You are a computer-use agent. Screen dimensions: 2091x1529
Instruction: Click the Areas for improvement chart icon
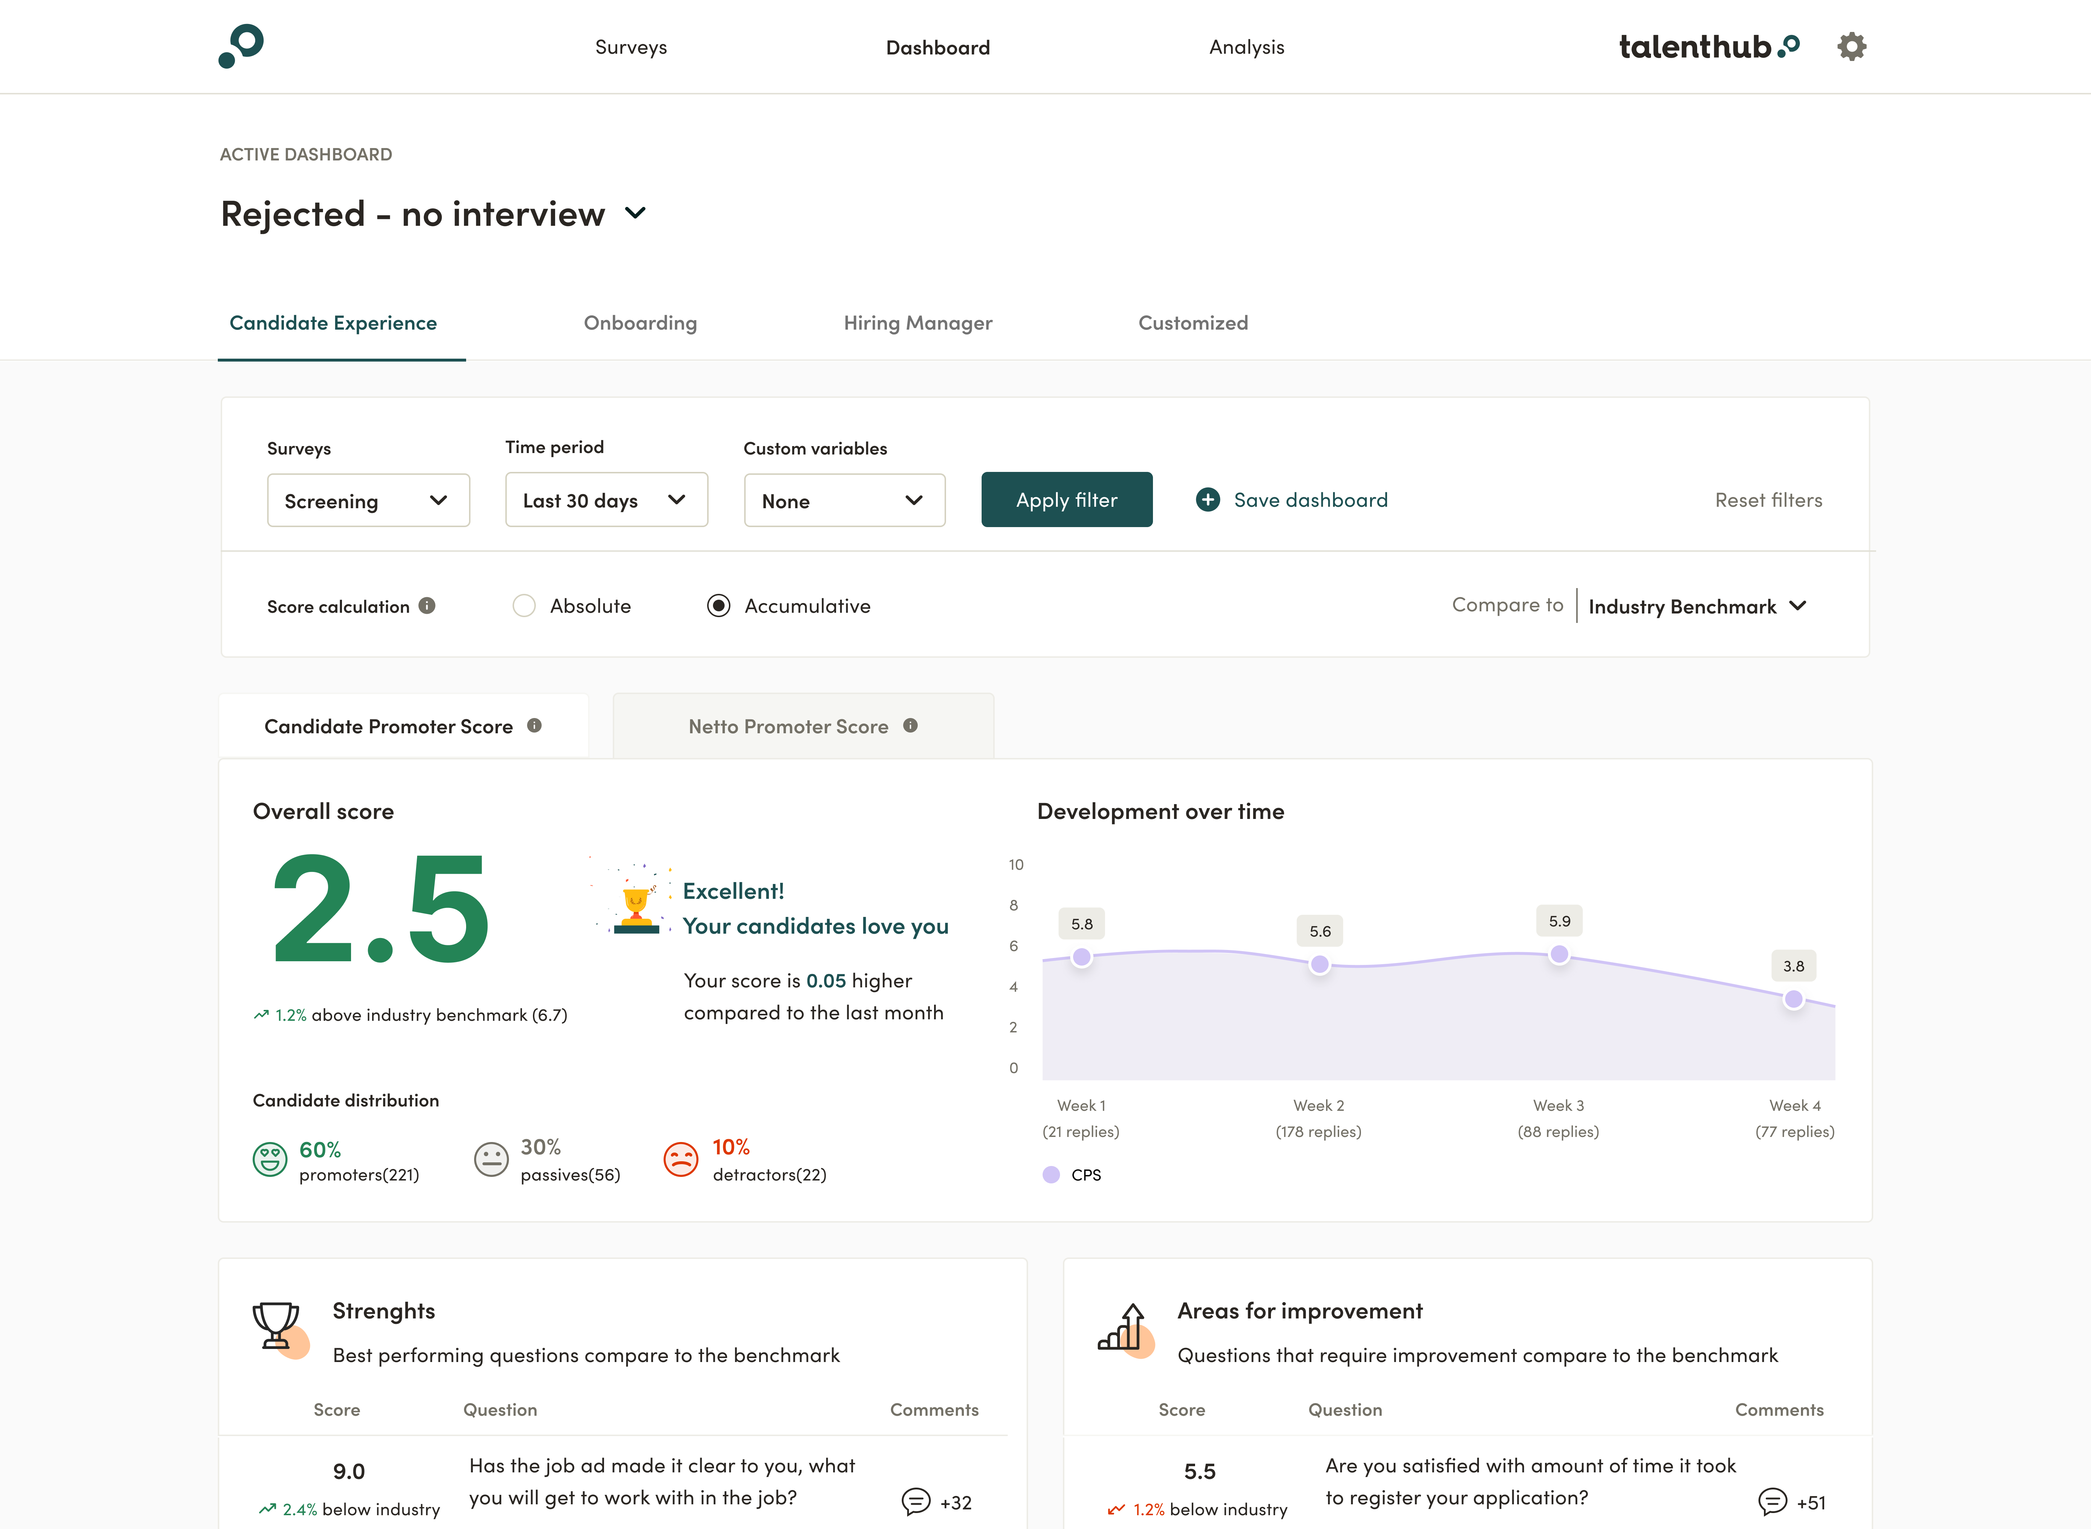click(1122, 1327)
